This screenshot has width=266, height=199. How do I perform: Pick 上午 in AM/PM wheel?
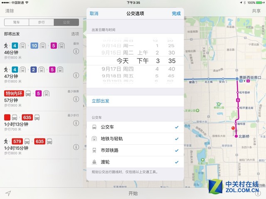[143, 53]
